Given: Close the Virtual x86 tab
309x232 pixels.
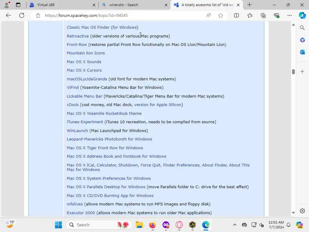Looking at the screenshot, I should (94, 5).
